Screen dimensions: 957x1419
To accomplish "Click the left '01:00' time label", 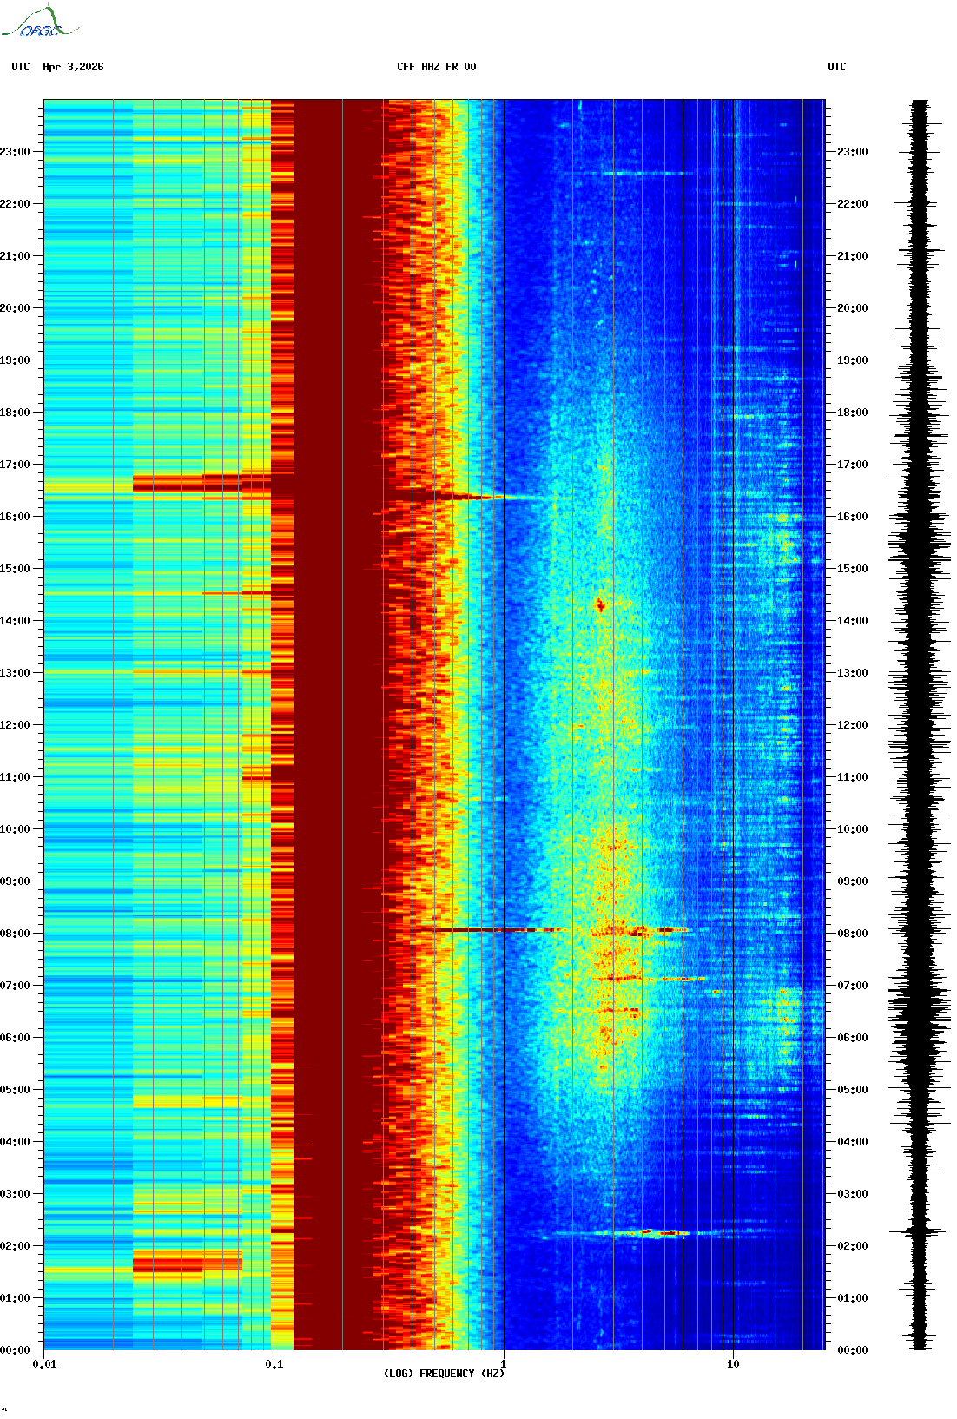I will [15, 1298].
